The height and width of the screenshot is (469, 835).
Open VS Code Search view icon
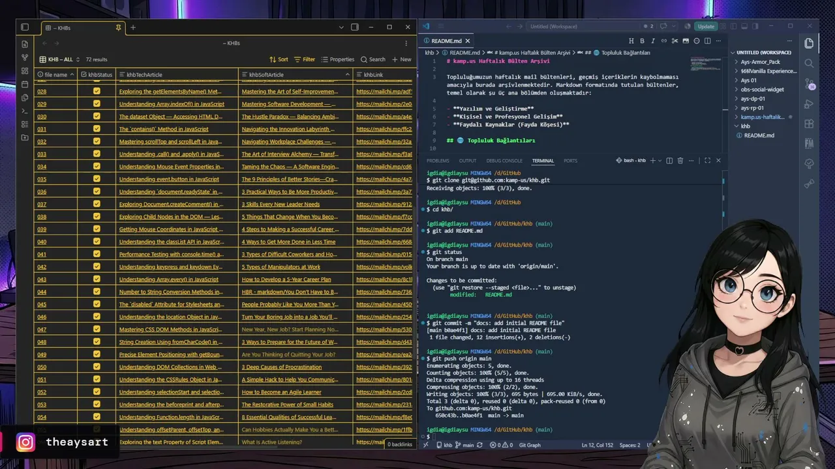[x=809, y=63]
